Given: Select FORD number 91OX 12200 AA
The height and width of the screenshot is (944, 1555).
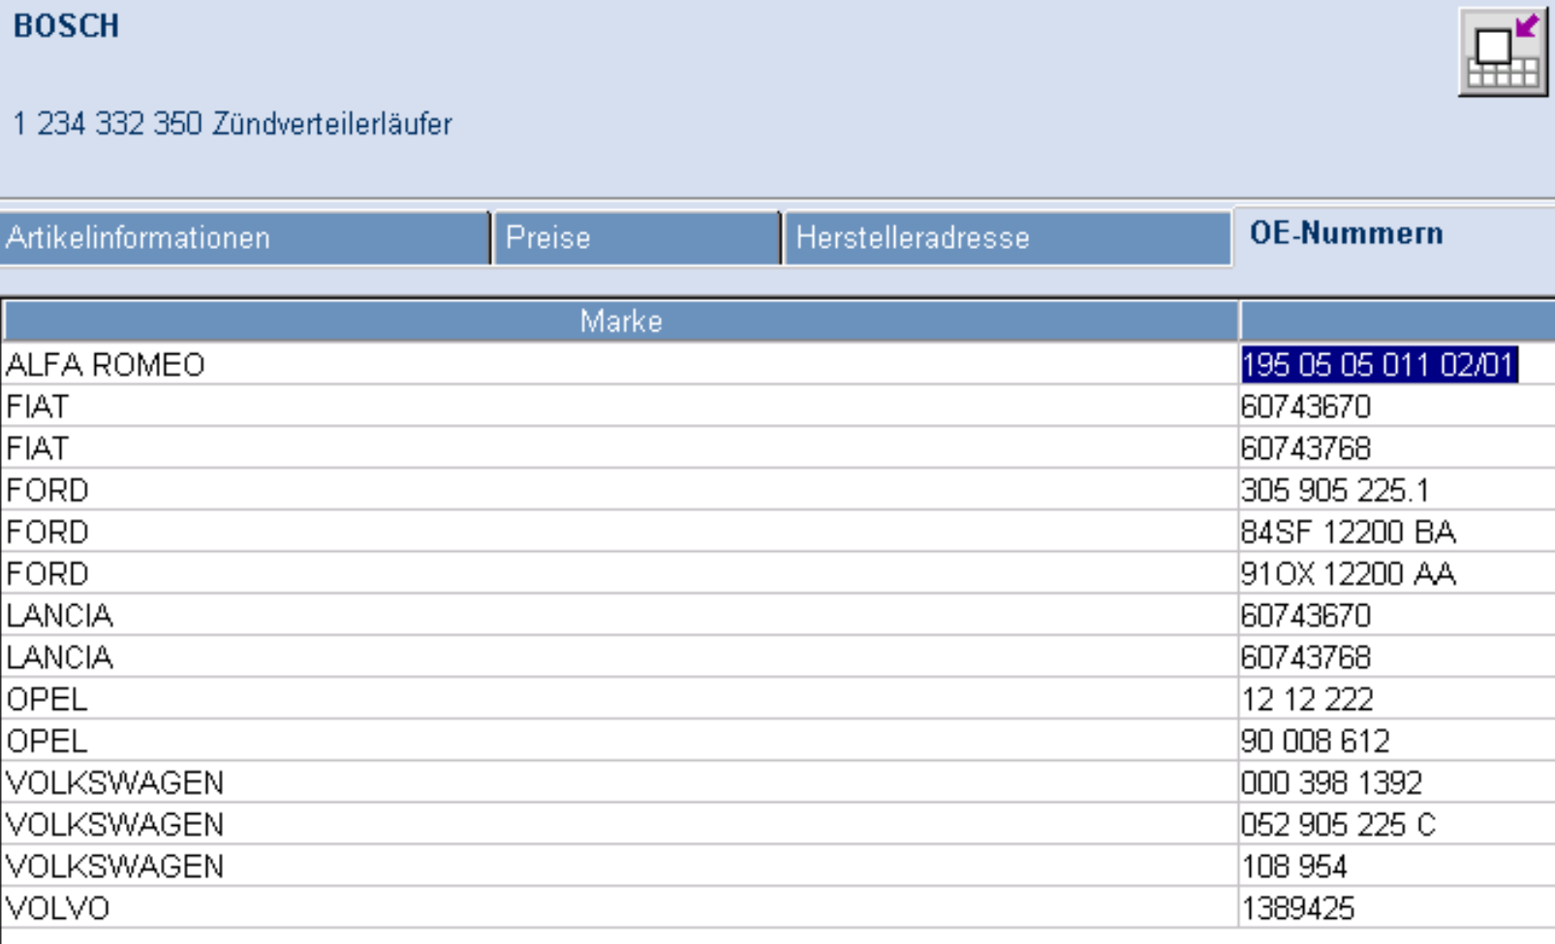Looking at the screenshot, I should click(x=1349, y=573).
